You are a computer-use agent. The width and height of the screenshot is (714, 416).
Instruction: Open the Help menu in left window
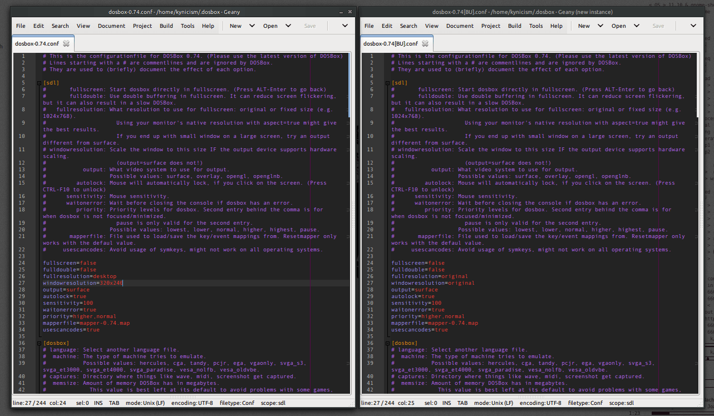pyautogui.click(x=208, y=26)
